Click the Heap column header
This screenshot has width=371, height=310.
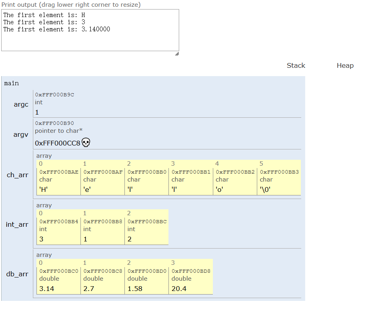pos(345,65)
